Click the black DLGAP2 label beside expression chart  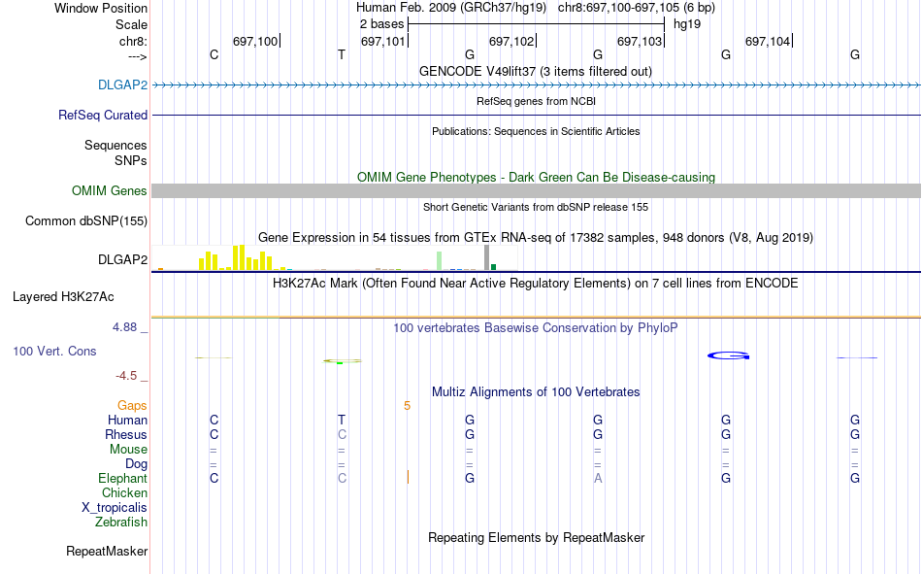122,259
